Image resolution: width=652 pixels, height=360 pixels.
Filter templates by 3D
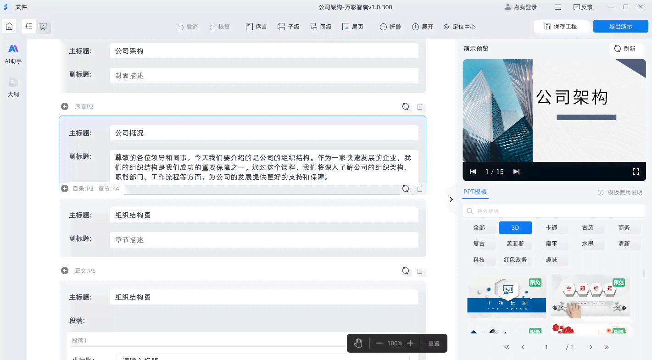(515, 228)
